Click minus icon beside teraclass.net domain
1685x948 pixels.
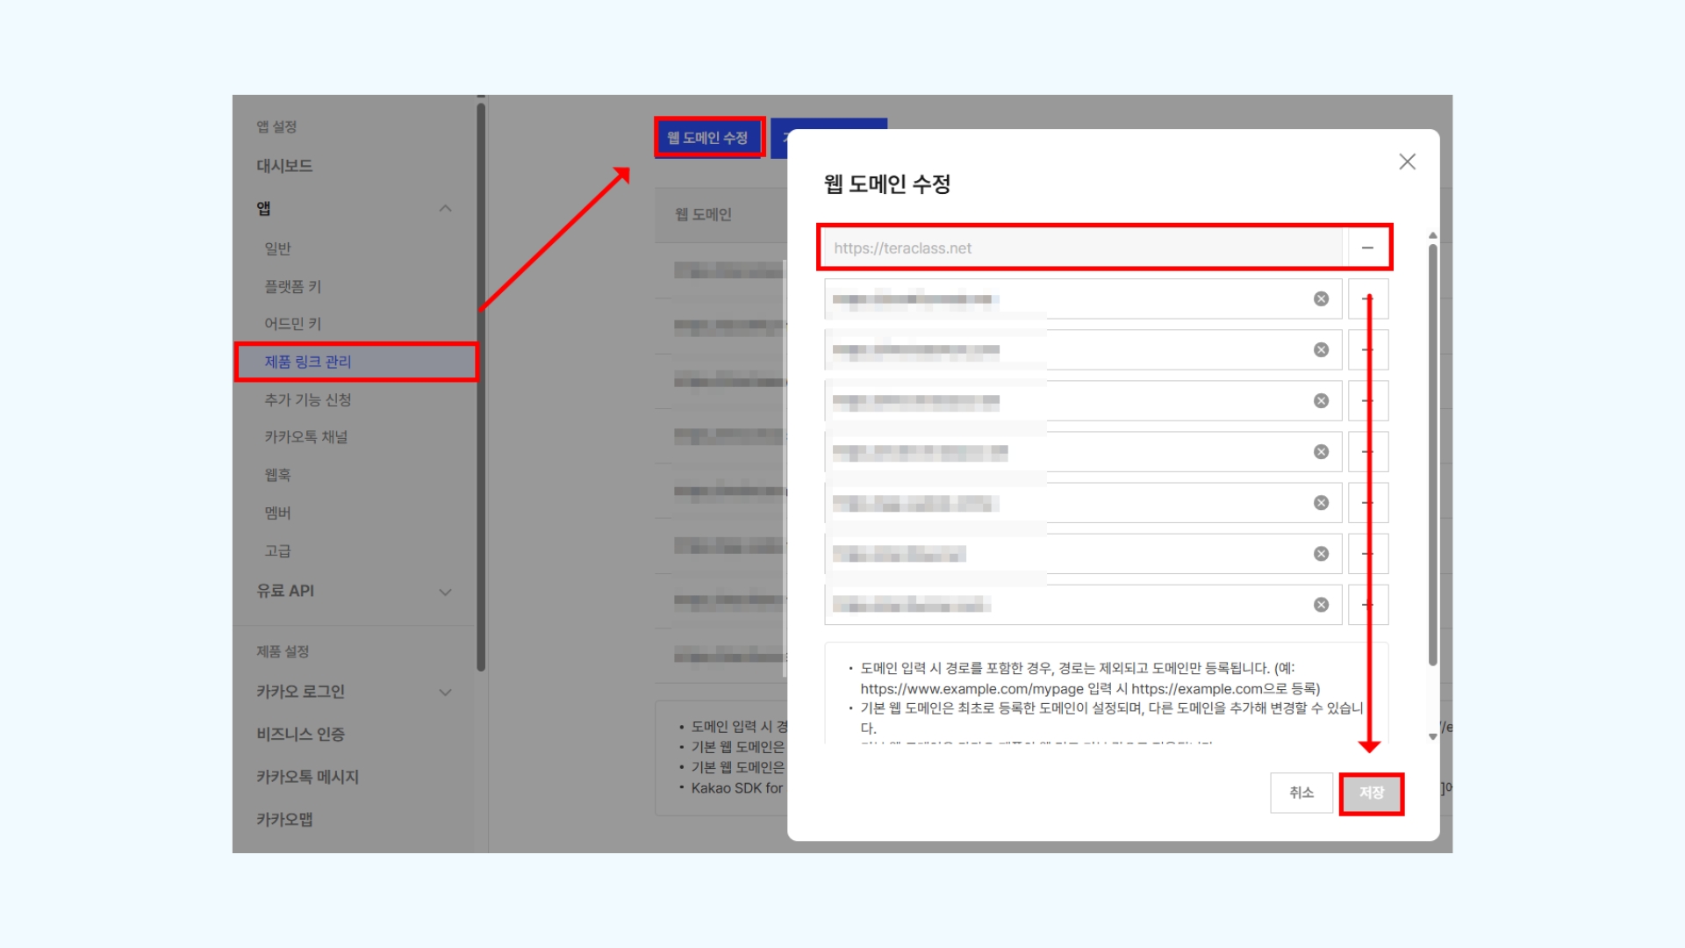1367,248
